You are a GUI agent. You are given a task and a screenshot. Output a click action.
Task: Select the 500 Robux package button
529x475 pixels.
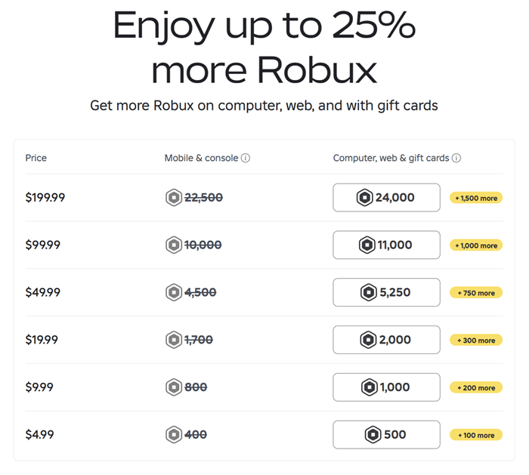point(386,435)
